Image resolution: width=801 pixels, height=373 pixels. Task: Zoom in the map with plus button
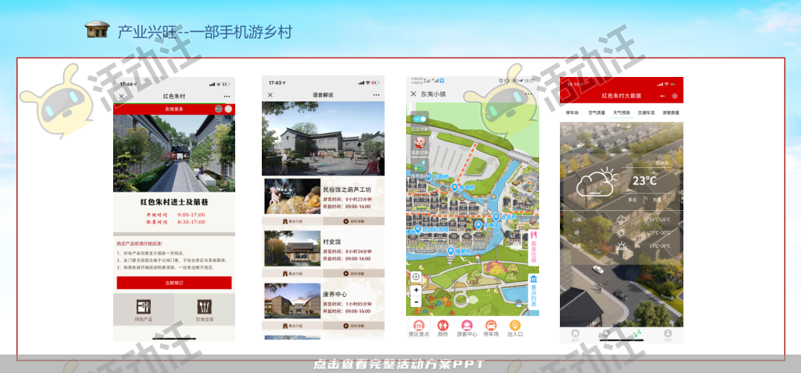click(416, 290)
